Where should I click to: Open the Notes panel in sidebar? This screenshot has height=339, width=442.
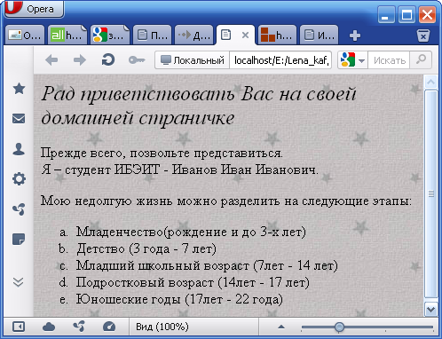pyautogui.click(x=19, y=240)
